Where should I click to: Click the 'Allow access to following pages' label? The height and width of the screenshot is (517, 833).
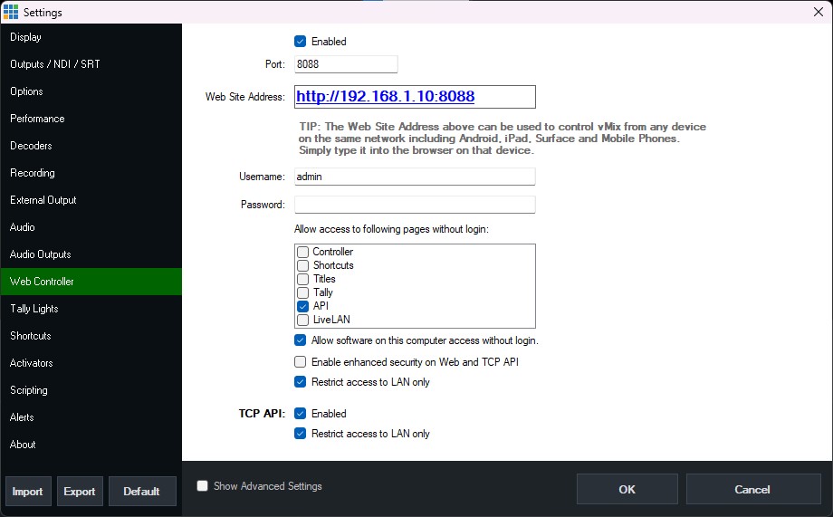[391, 229]
